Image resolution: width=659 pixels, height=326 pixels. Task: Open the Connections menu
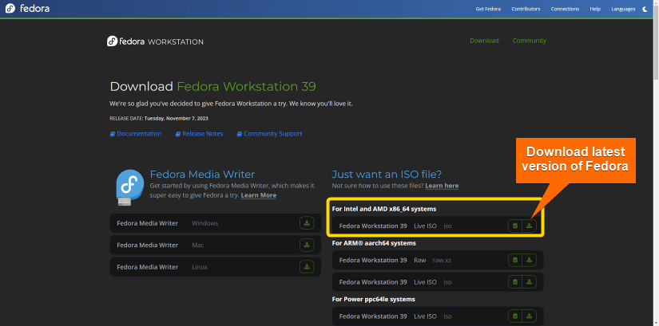pyautogui.click(x=565, y=9)
